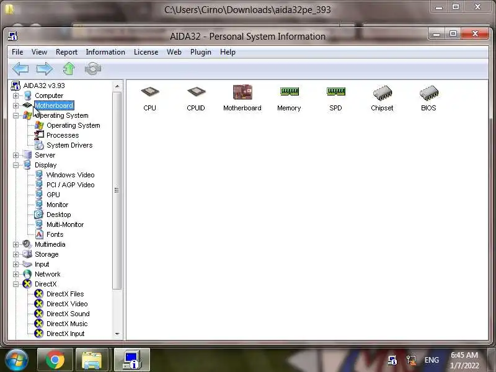Launch Chrome from the taskbar
496x372 pixels.
[55, 360]
